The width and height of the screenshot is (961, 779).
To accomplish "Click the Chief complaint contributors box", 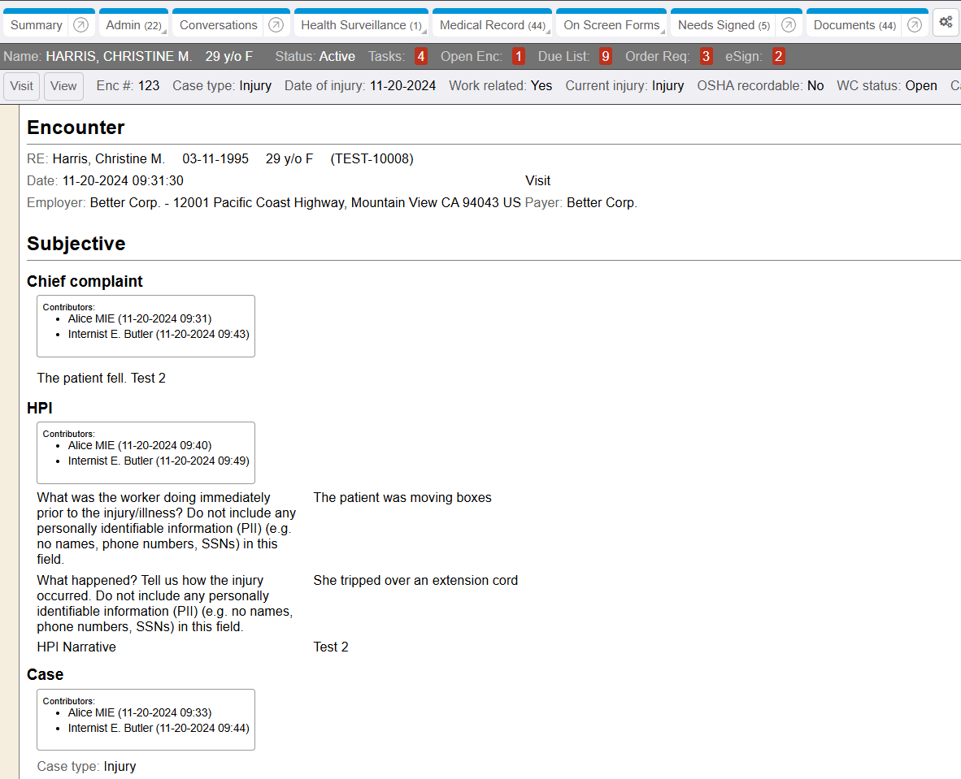I will click(x=146, y=326).
